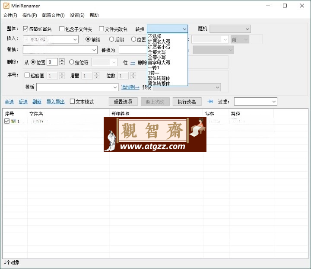Open the 随机 dropdown
311x269 pixels.
(x=230, y=29)
